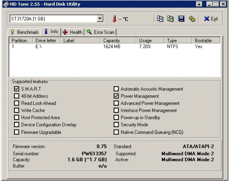Toggle the Advanced Power Management checkbox
Image resolution: width=229 pixels, height=181 pixels.
click(116, 103)
